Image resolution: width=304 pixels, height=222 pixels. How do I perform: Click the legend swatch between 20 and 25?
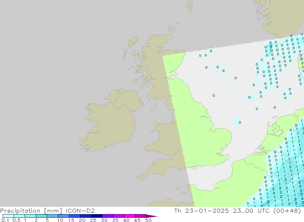(x=85, y=216)
